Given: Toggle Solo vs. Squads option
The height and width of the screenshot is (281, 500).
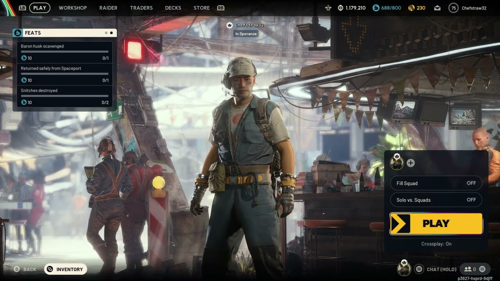Looking at the screenshot, I should 436,200.
